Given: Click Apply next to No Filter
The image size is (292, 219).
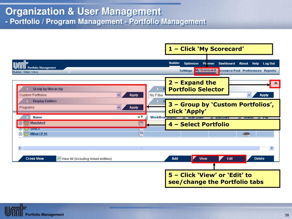Looking at the screenshot, I should point(264,95).
